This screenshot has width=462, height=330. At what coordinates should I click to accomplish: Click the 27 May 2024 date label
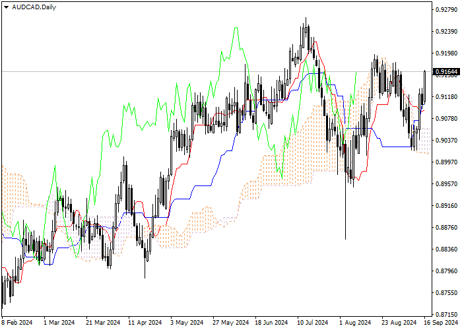(231, 323)
